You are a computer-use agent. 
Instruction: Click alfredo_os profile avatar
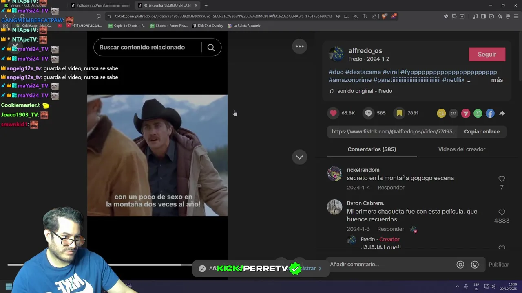[336, 54]
